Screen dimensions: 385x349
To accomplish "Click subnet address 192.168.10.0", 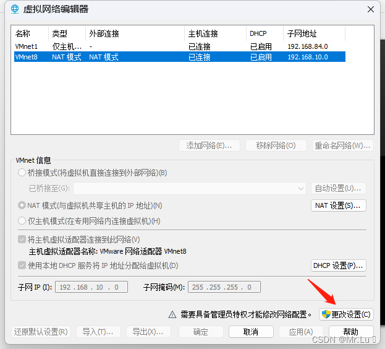I will (308, 57).
